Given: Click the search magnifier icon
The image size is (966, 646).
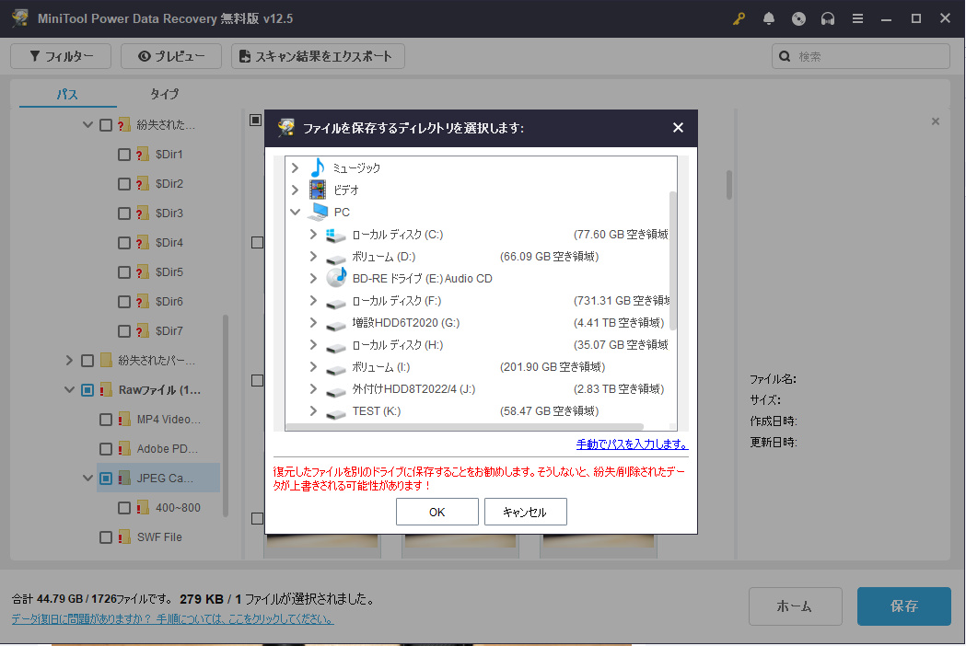Looking at the screenshot, I should (785, 56).
